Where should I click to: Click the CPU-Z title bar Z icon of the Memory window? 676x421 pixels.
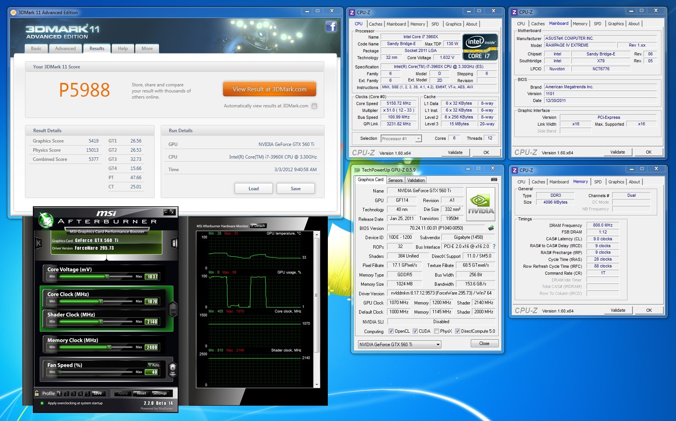pos(514,170)
